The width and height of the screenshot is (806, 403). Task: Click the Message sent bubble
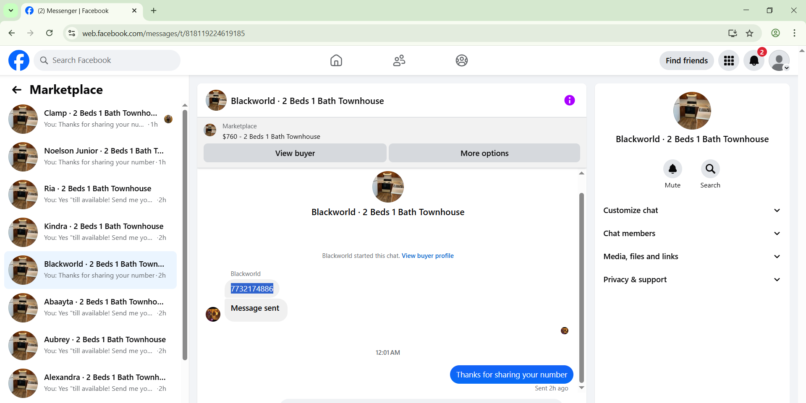pos(256,310)
